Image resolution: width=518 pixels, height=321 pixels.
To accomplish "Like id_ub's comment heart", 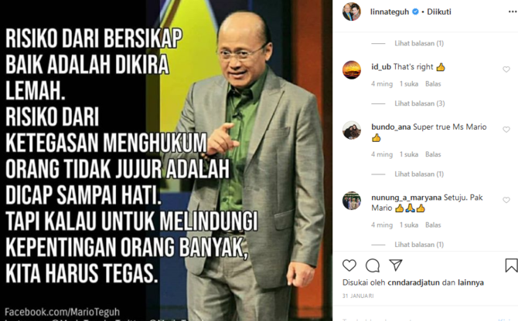I will click(506, 69).
